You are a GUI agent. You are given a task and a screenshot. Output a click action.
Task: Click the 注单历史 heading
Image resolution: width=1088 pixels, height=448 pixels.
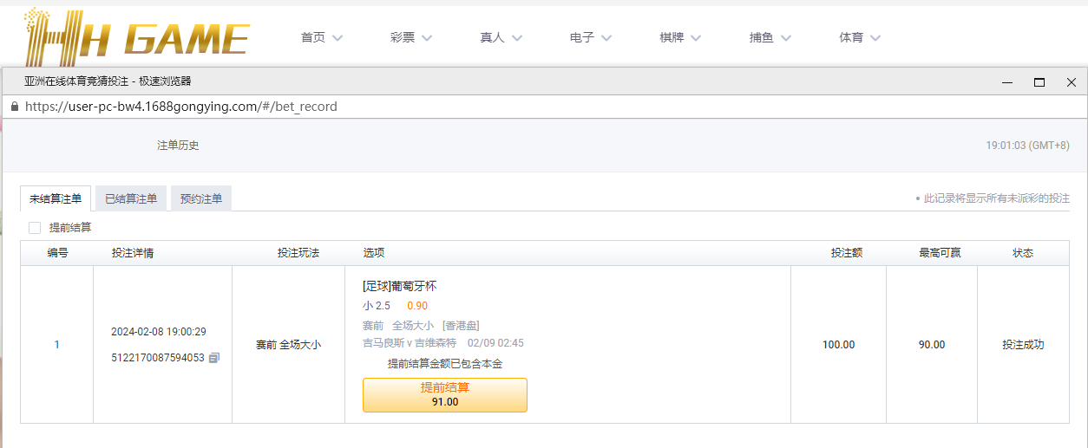[178, 146]
